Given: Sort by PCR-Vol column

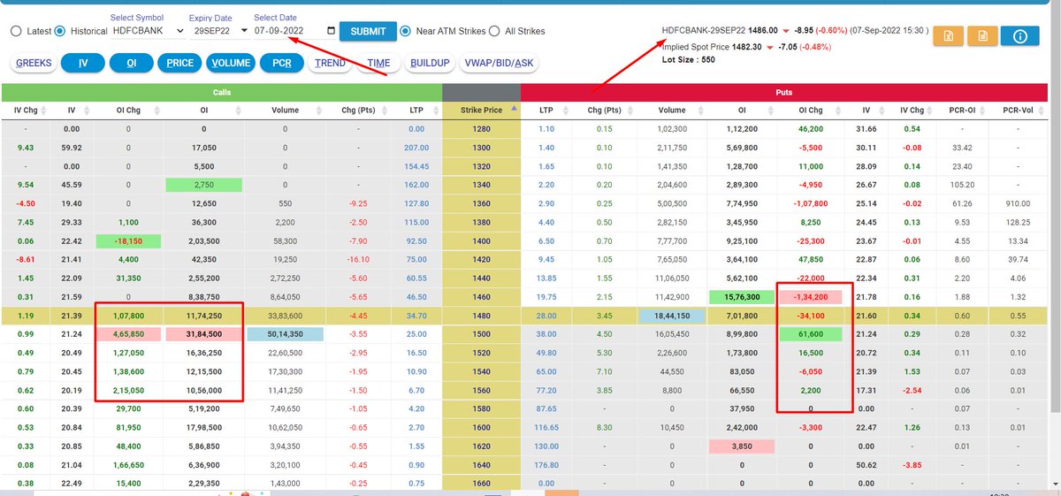Looking at the screenshot, I should [1040, 111].
